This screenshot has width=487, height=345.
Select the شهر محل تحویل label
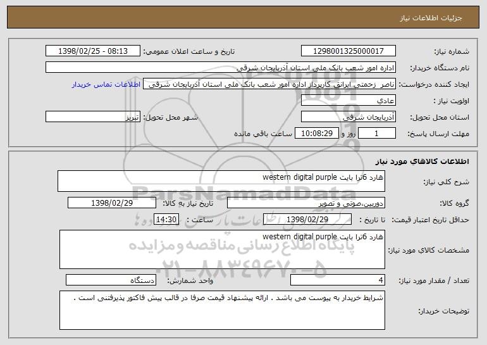click(x=170, y=117)
